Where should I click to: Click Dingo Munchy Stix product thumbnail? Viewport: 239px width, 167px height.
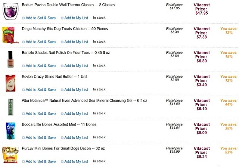coord(8,34)
